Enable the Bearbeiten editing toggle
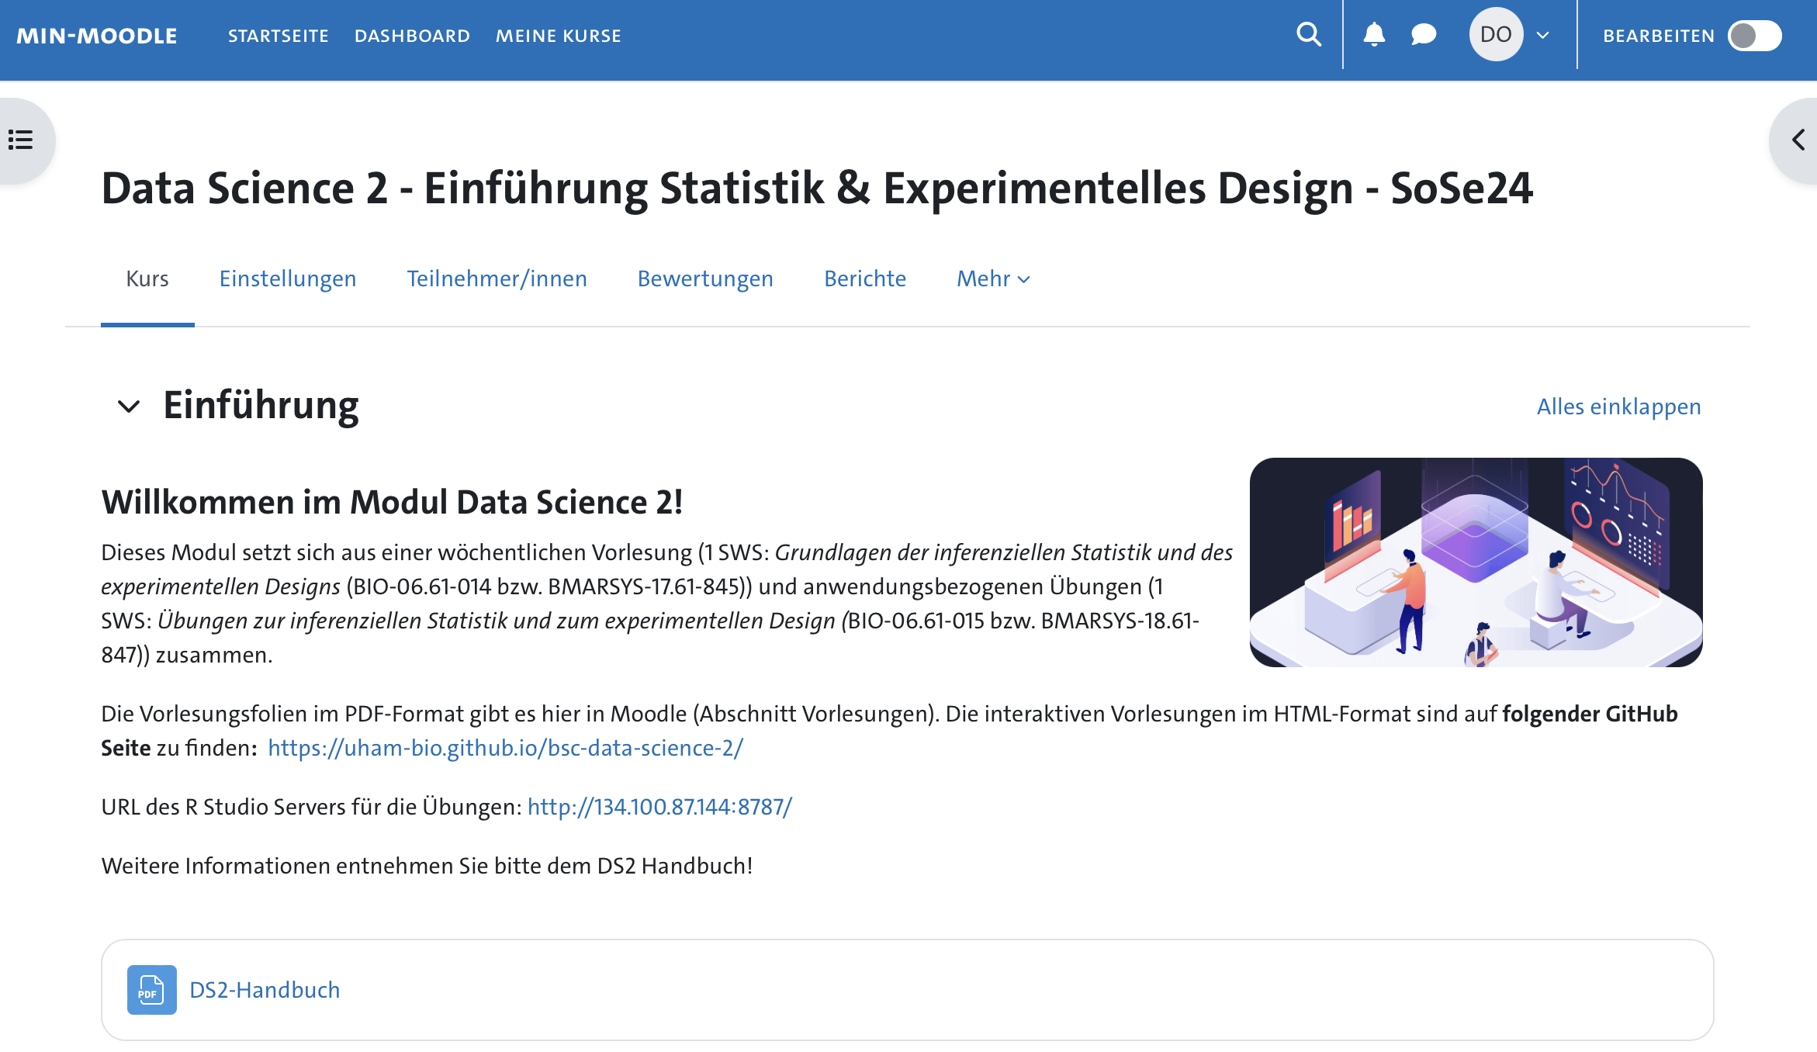 click(x=1754, y=36)
